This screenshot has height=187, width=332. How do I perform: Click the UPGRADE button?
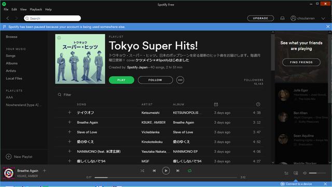point(260,18)
